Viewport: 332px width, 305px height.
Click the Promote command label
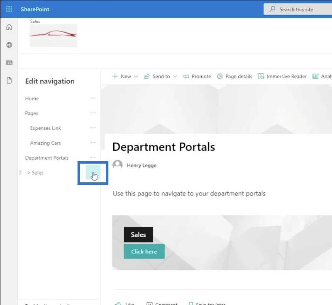click(201, 77)
